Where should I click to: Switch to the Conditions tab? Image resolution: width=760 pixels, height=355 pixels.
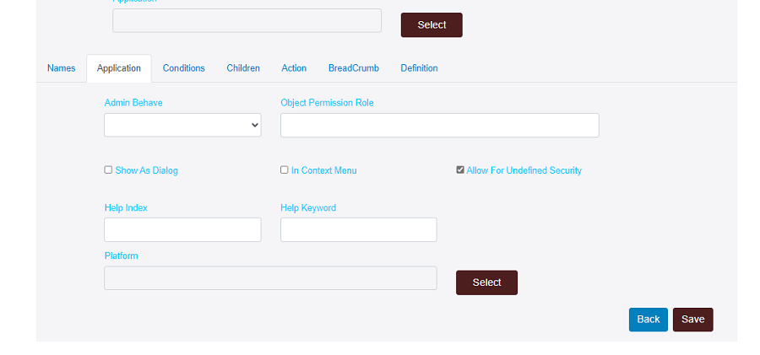pos(183,68)
